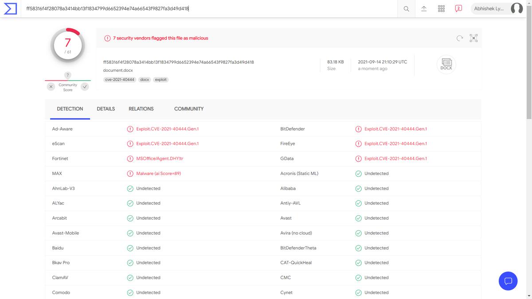Click MAX's Malware (ai Score=89) result

(159, 174)
